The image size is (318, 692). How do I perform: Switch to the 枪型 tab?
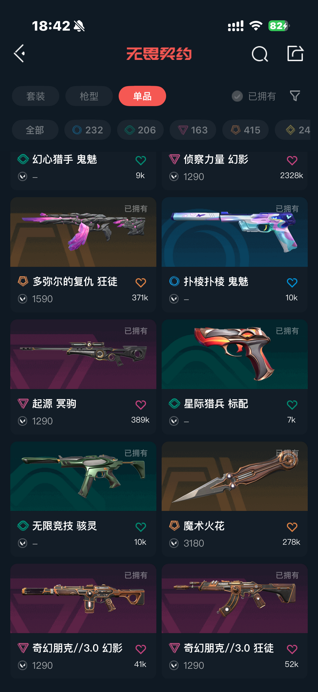coord(89,96)
